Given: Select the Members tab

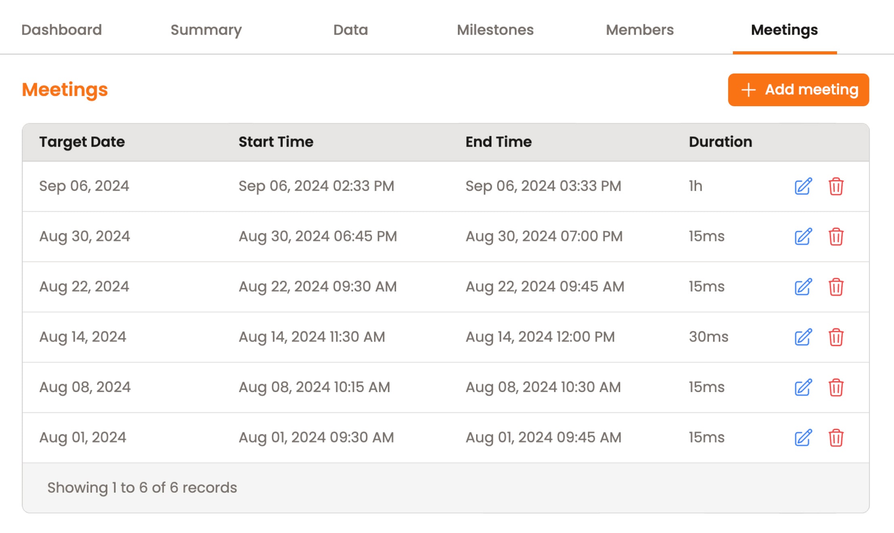Looking at the screenshot, I should [x=639, y=29].
